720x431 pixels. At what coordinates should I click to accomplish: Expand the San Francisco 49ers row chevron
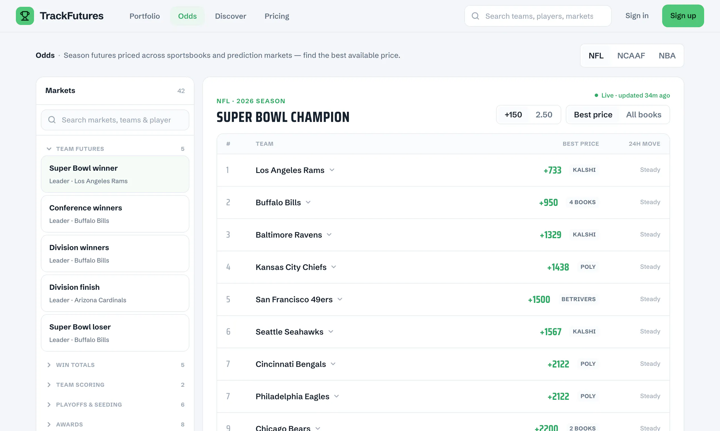coord(340,299)
